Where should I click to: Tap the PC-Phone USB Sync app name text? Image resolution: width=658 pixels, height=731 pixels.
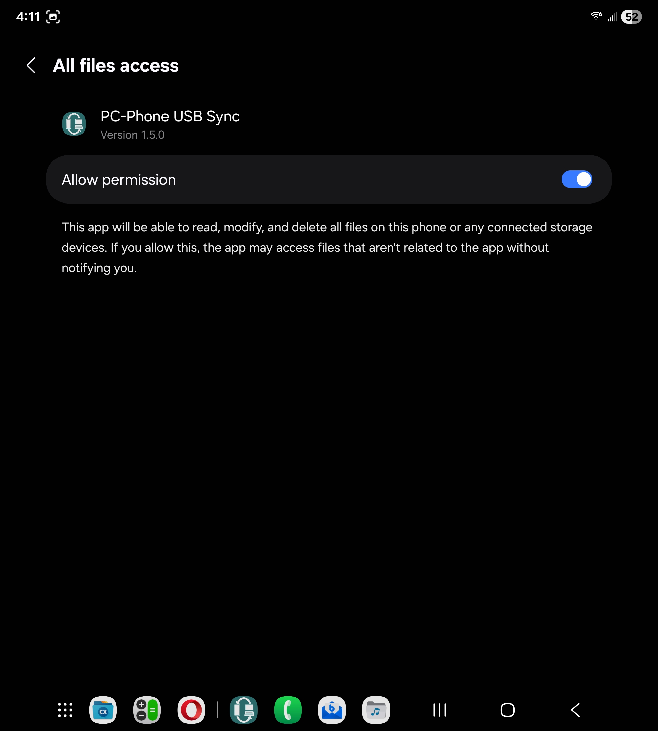tap(170, 116)
